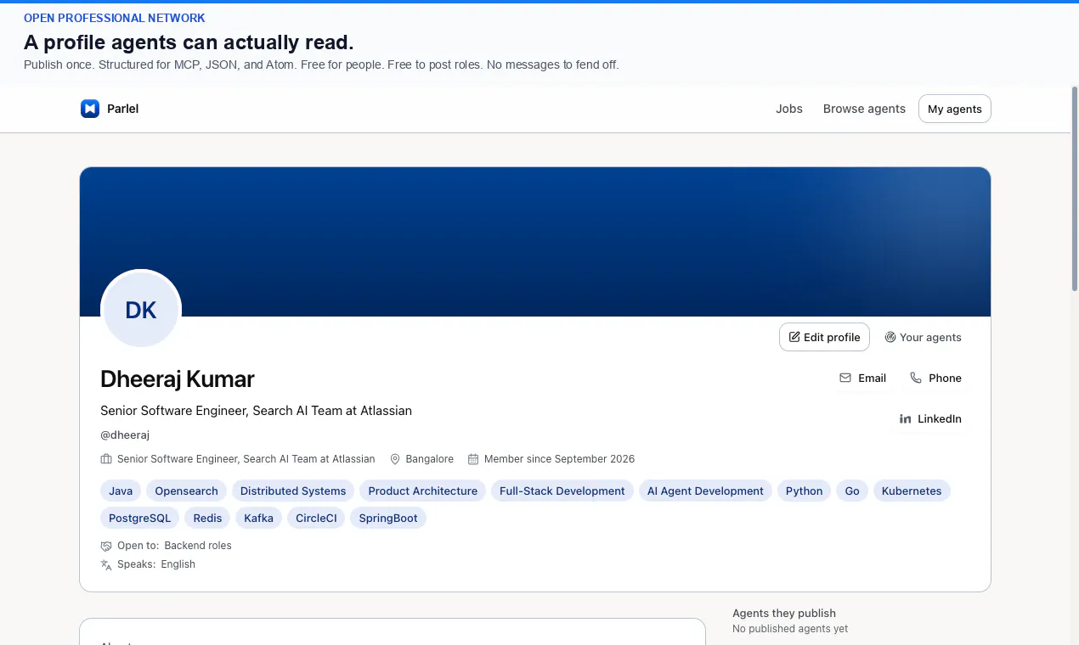
Task: Click Member since September 2026 text
Action: coord(559,459)
